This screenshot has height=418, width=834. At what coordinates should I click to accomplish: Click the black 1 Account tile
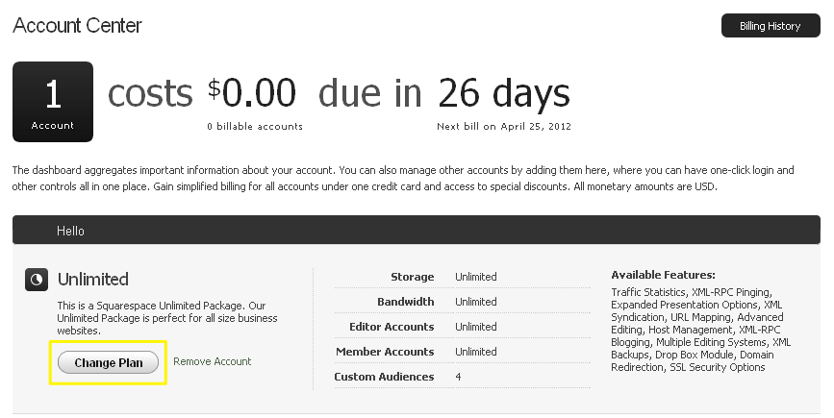[53, 102]
